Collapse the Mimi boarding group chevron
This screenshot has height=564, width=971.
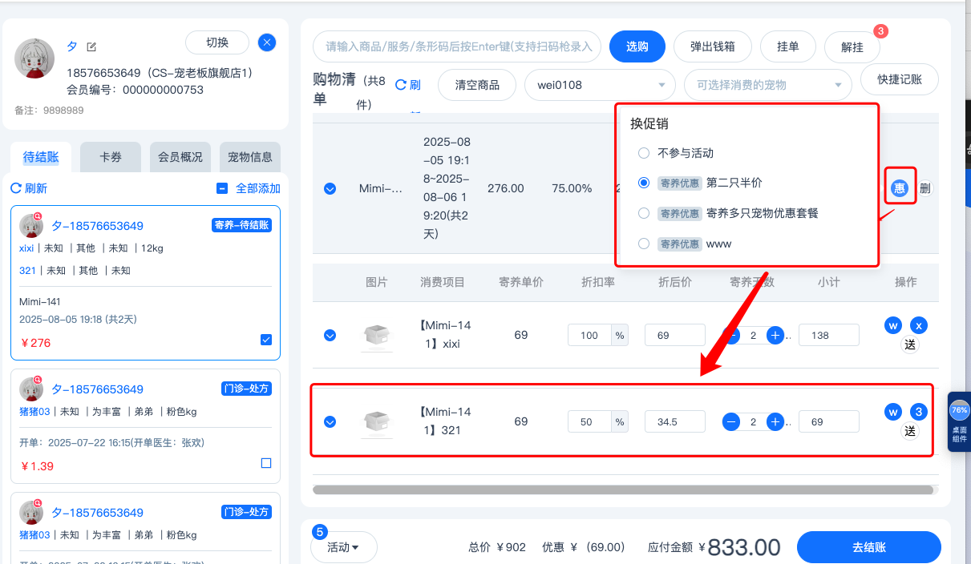click(330, 189)
